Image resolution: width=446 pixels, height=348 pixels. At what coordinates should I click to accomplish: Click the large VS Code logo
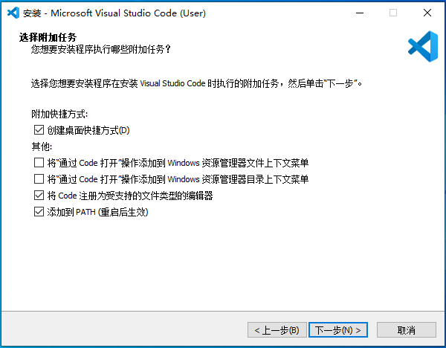[x=423, y=46]
